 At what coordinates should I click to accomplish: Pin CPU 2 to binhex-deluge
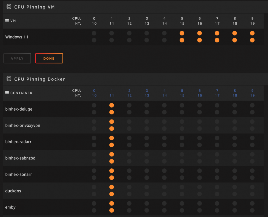[129, 105]
